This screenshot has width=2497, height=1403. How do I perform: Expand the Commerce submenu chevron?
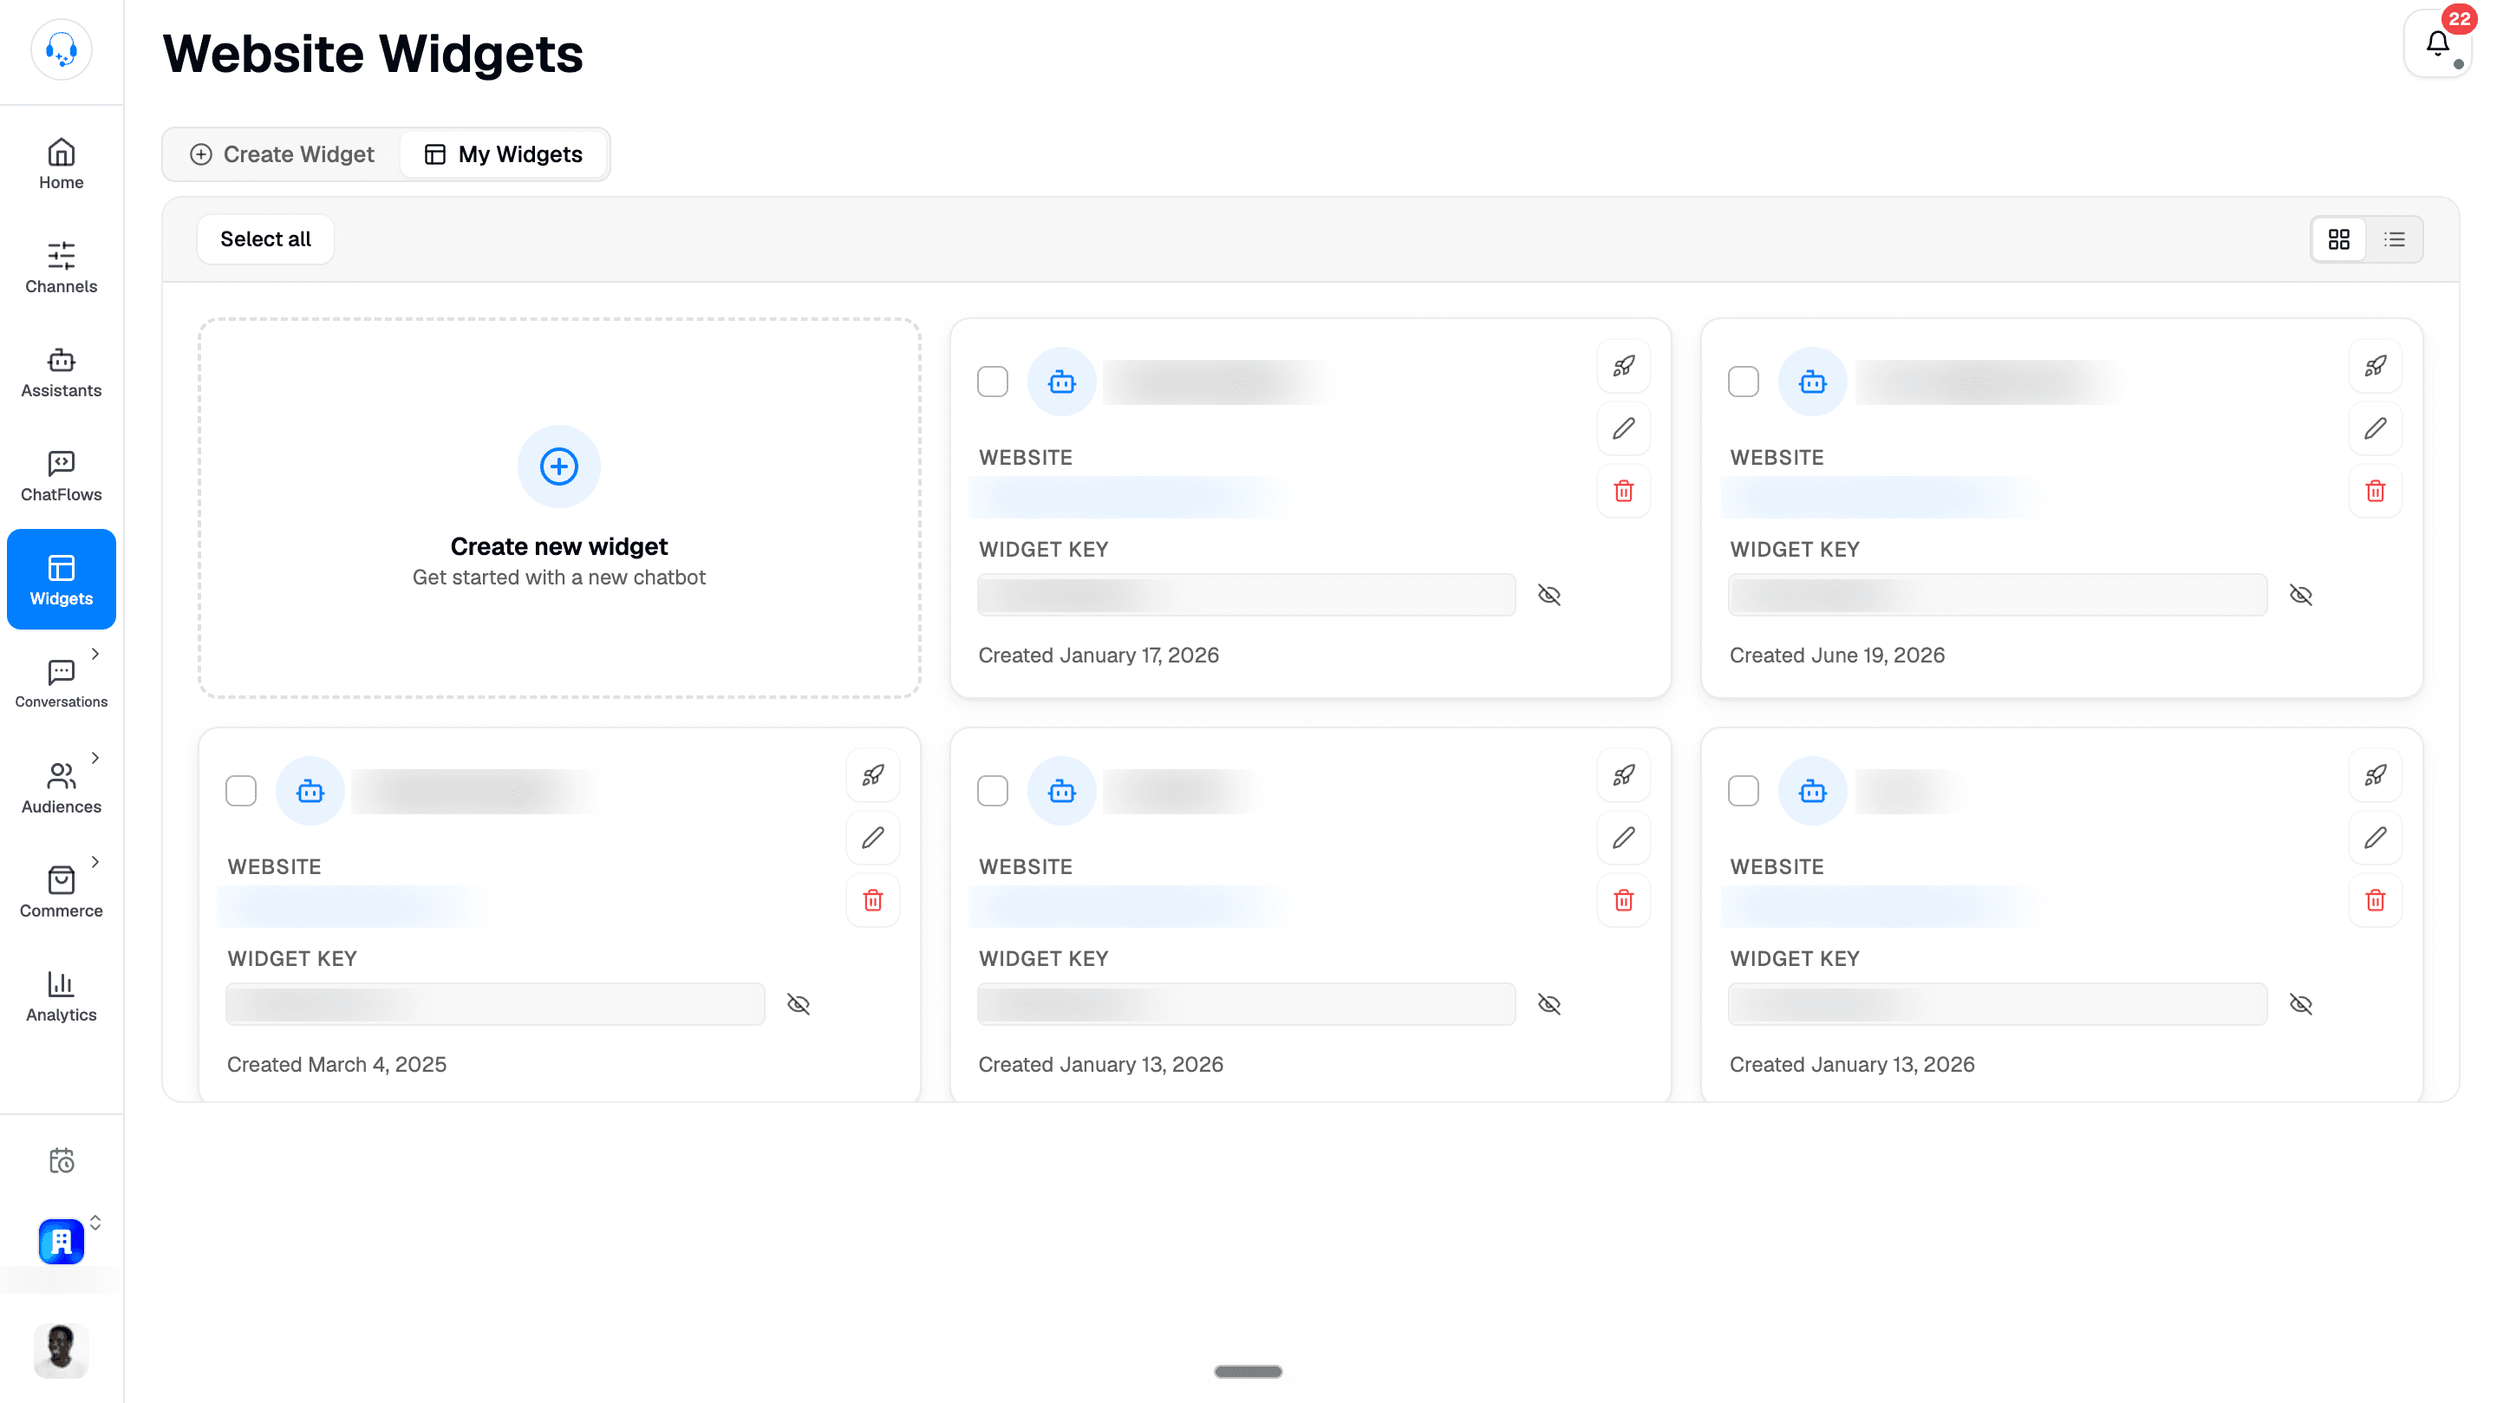95,862
